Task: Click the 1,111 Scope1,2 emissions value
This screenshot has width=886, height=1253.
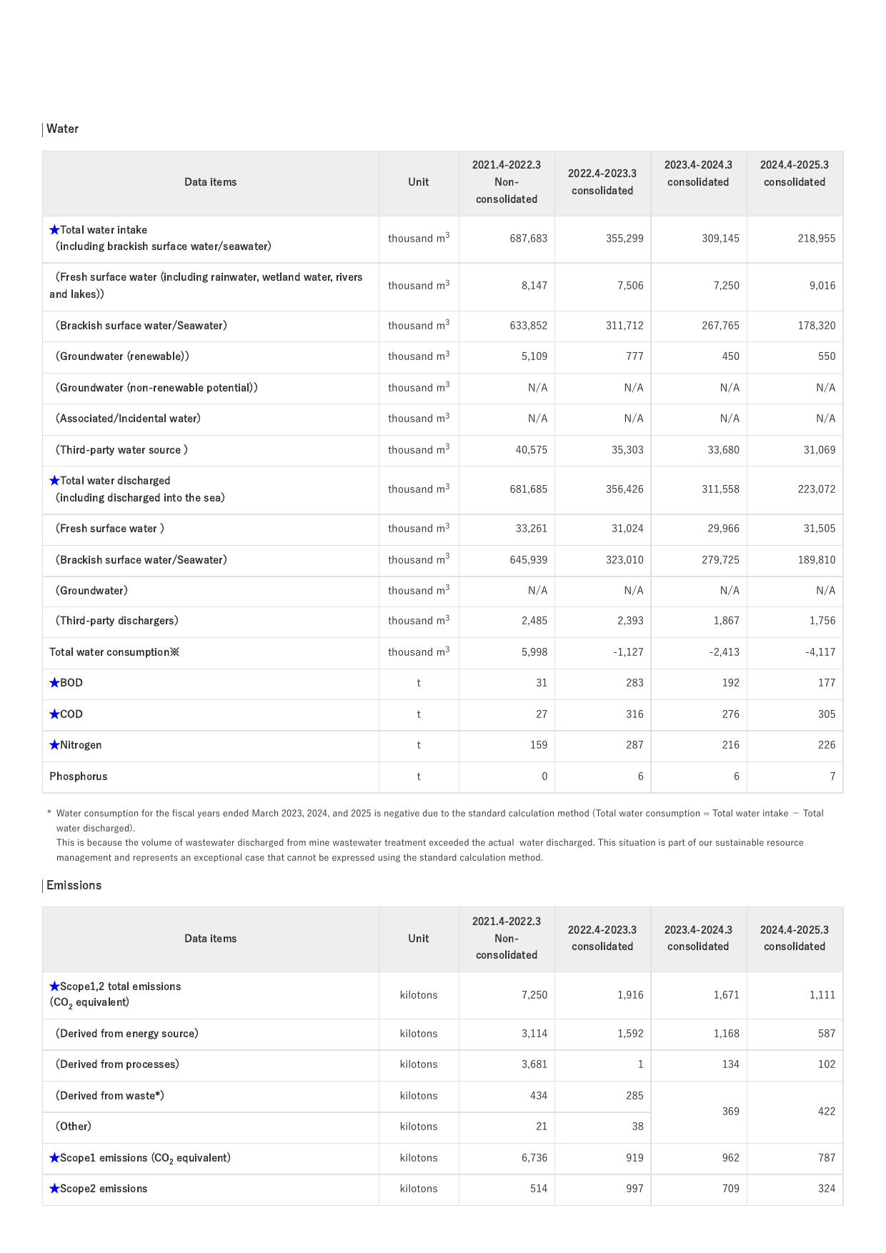Action: [x=822, y=995]
